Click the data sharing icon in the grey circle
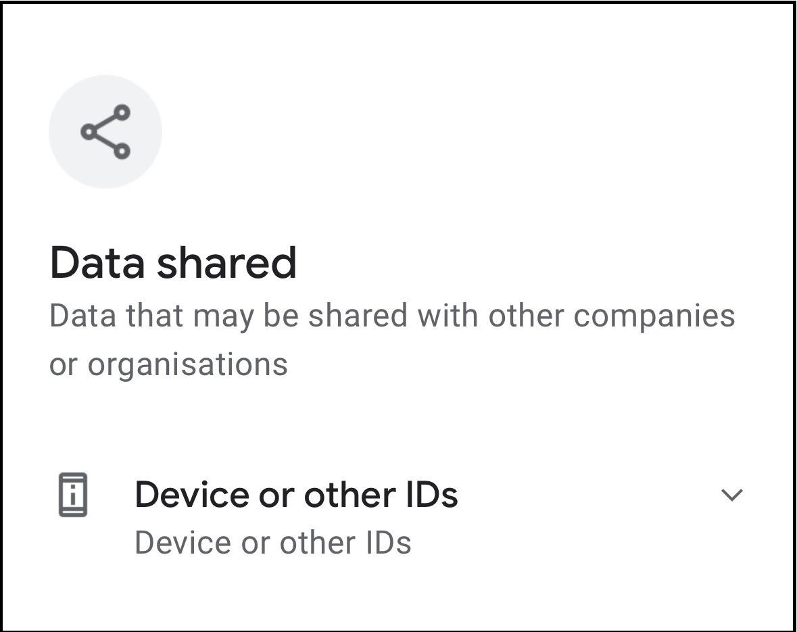The image size is (797, 632). [105, 132]
